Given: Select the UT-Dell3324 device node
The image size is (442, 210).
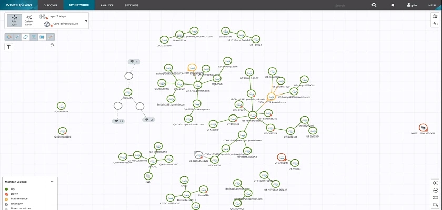Looking at the screenshot, I should (313, 131).
